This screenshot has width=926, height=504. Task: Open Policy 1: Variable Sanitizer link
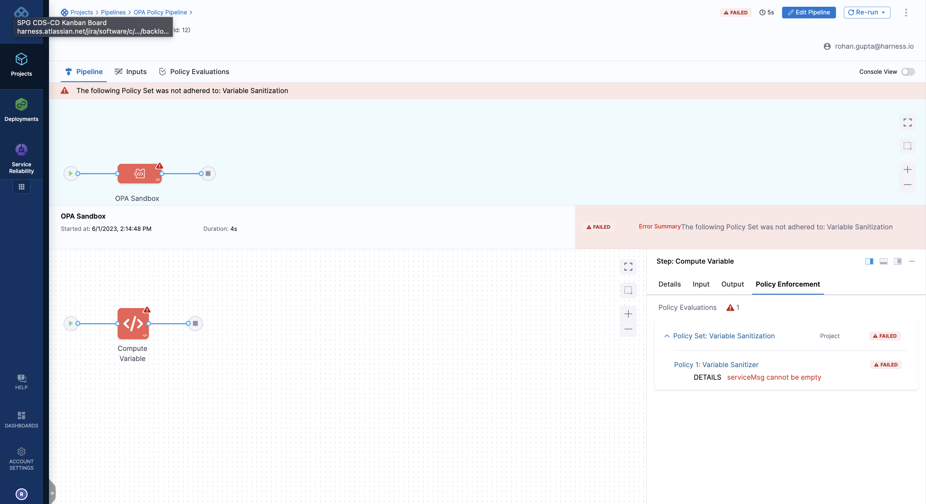[x=716, y=364]
